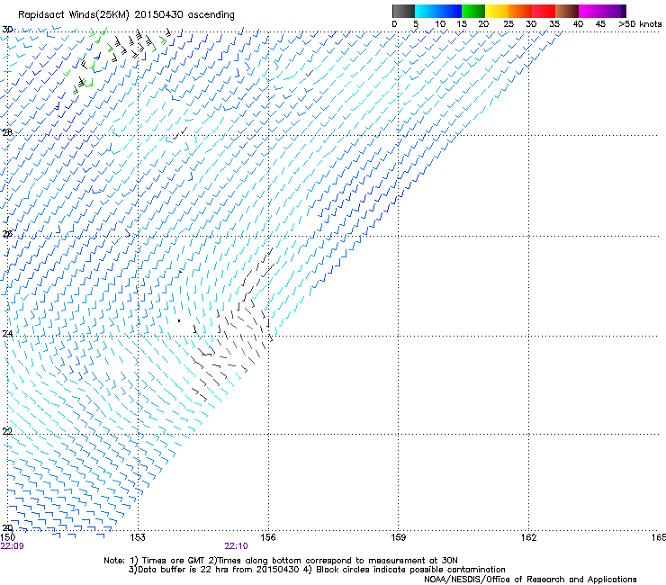Click the gray 0-5 knots legend segment
This screenshot has height=585, width=666.
tap(403, 11)
